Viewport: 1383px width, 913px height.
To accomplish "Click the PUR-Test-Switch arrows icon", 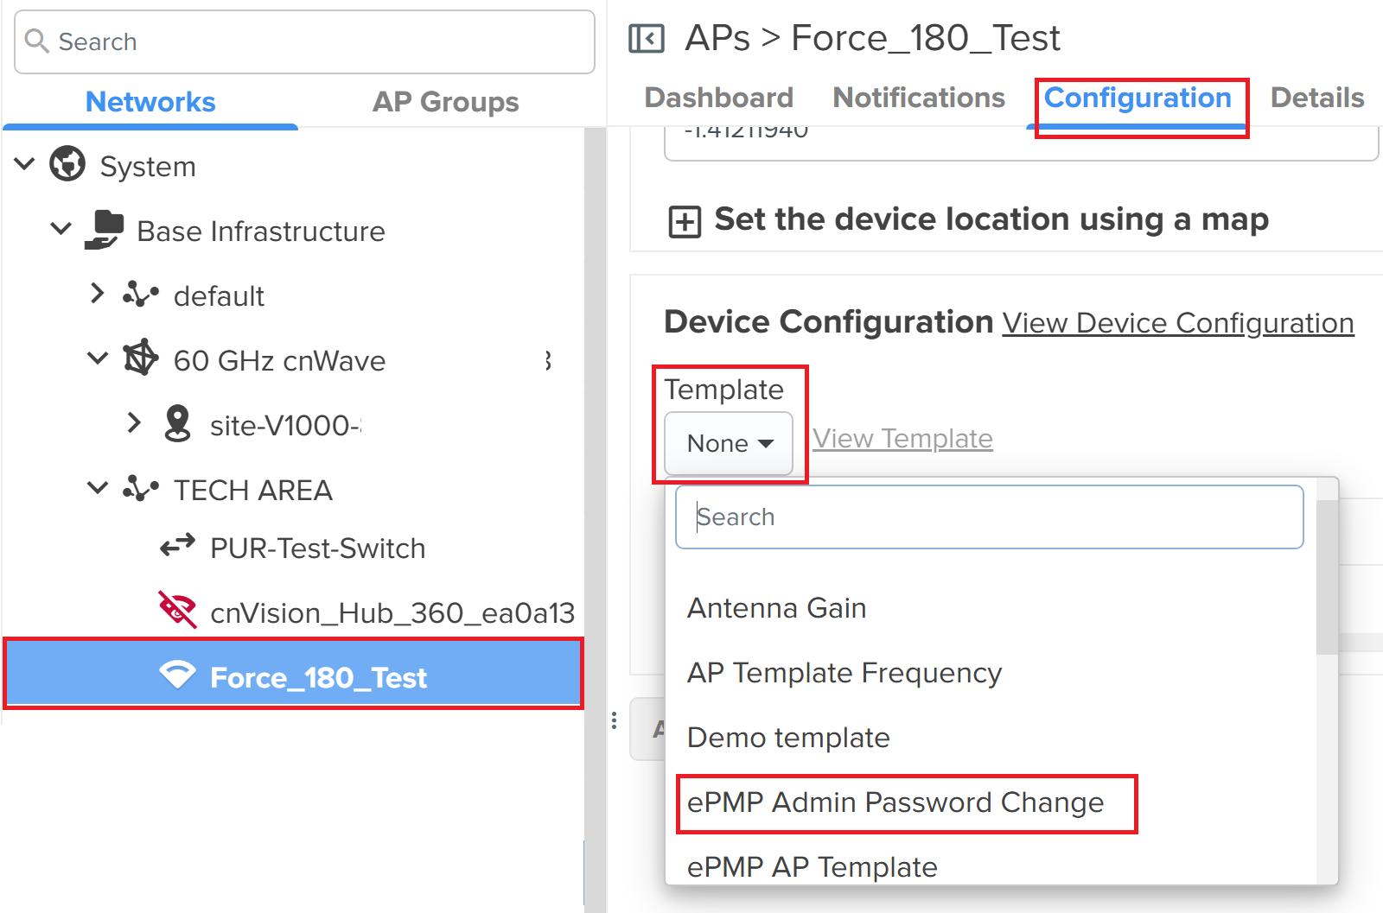I will pos(177,547).
